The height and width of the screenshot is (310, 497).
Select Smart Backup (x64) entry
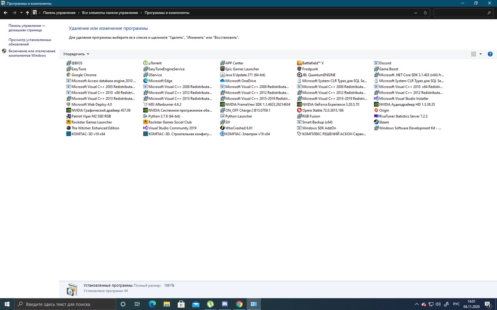(x=315, y=122)
